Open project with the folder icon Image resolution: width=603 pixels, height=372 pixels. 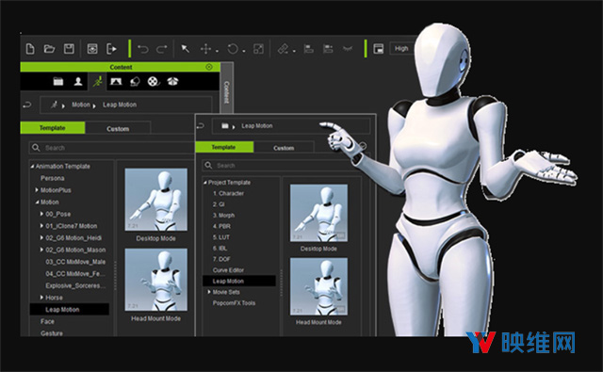coord(49,49)
